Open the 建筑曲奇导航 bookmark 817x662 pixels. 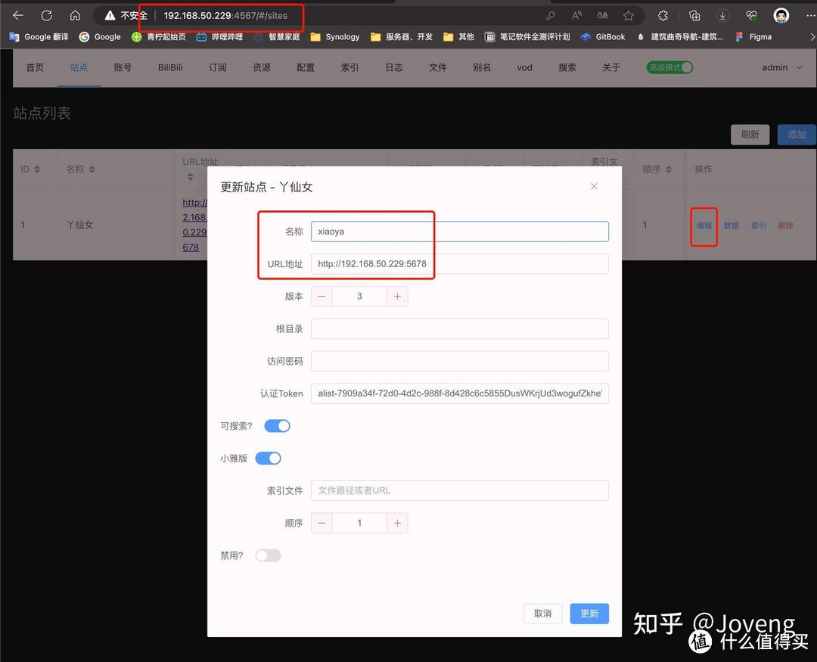pyautogui.click(x=679, y=37)
